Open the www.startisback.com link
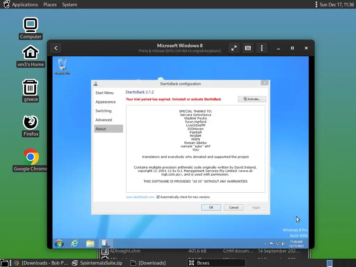 [x=140, y=197]
